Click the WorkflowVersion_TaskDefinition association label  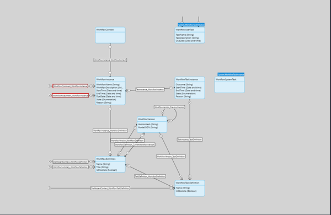(171, 157)
